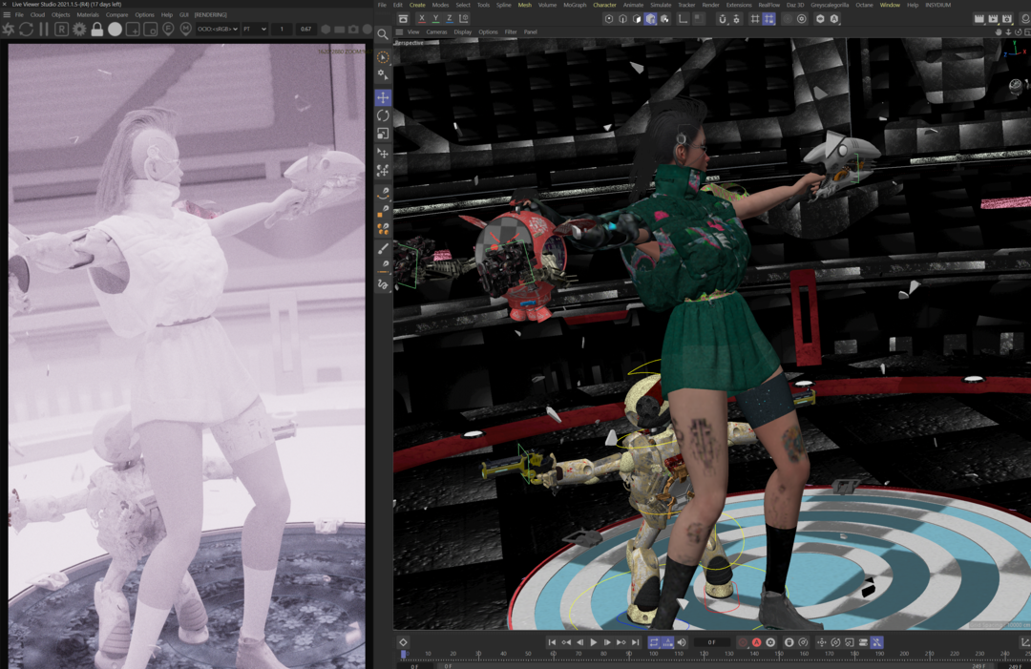Toggle X axis lock
The image size is (1031, 669).
pos(422,18)
